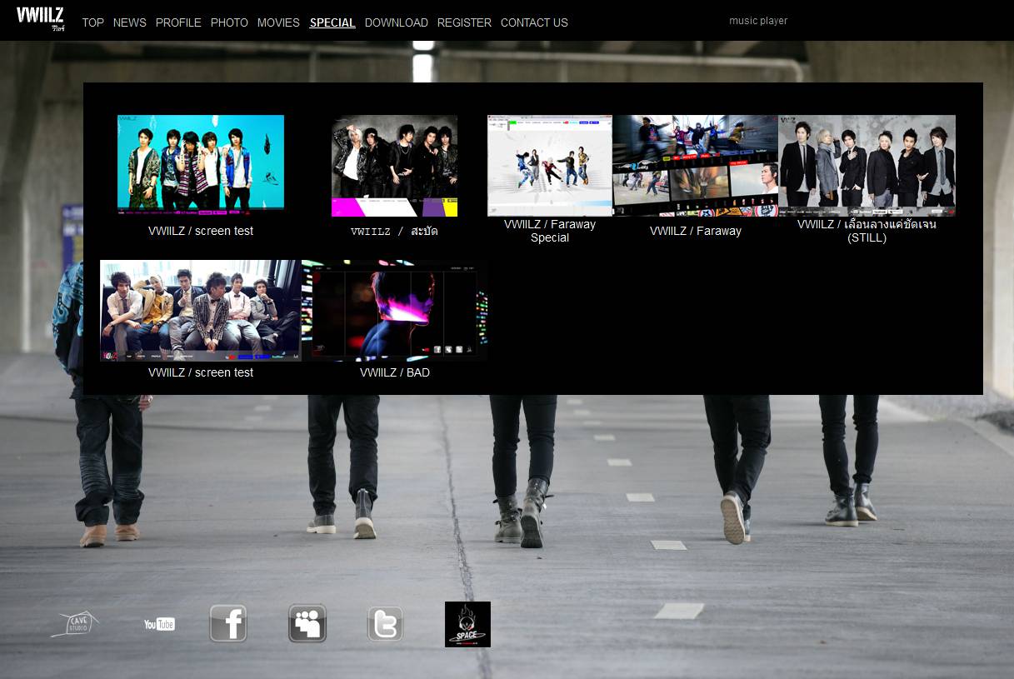Open the cyan screen test thumbnail

tap(201, 162)
